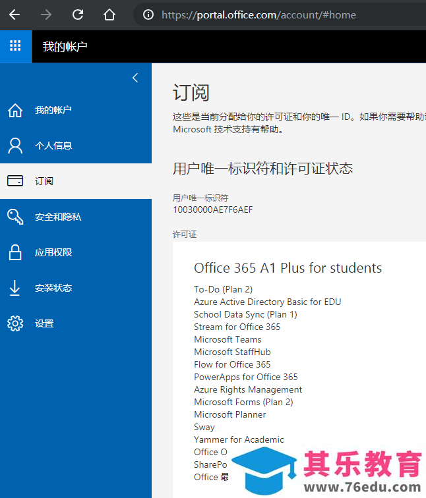Click the Microsoft Teams entry
The height and width of the screenshot is (498, 426).
click(x=228, y=339)
